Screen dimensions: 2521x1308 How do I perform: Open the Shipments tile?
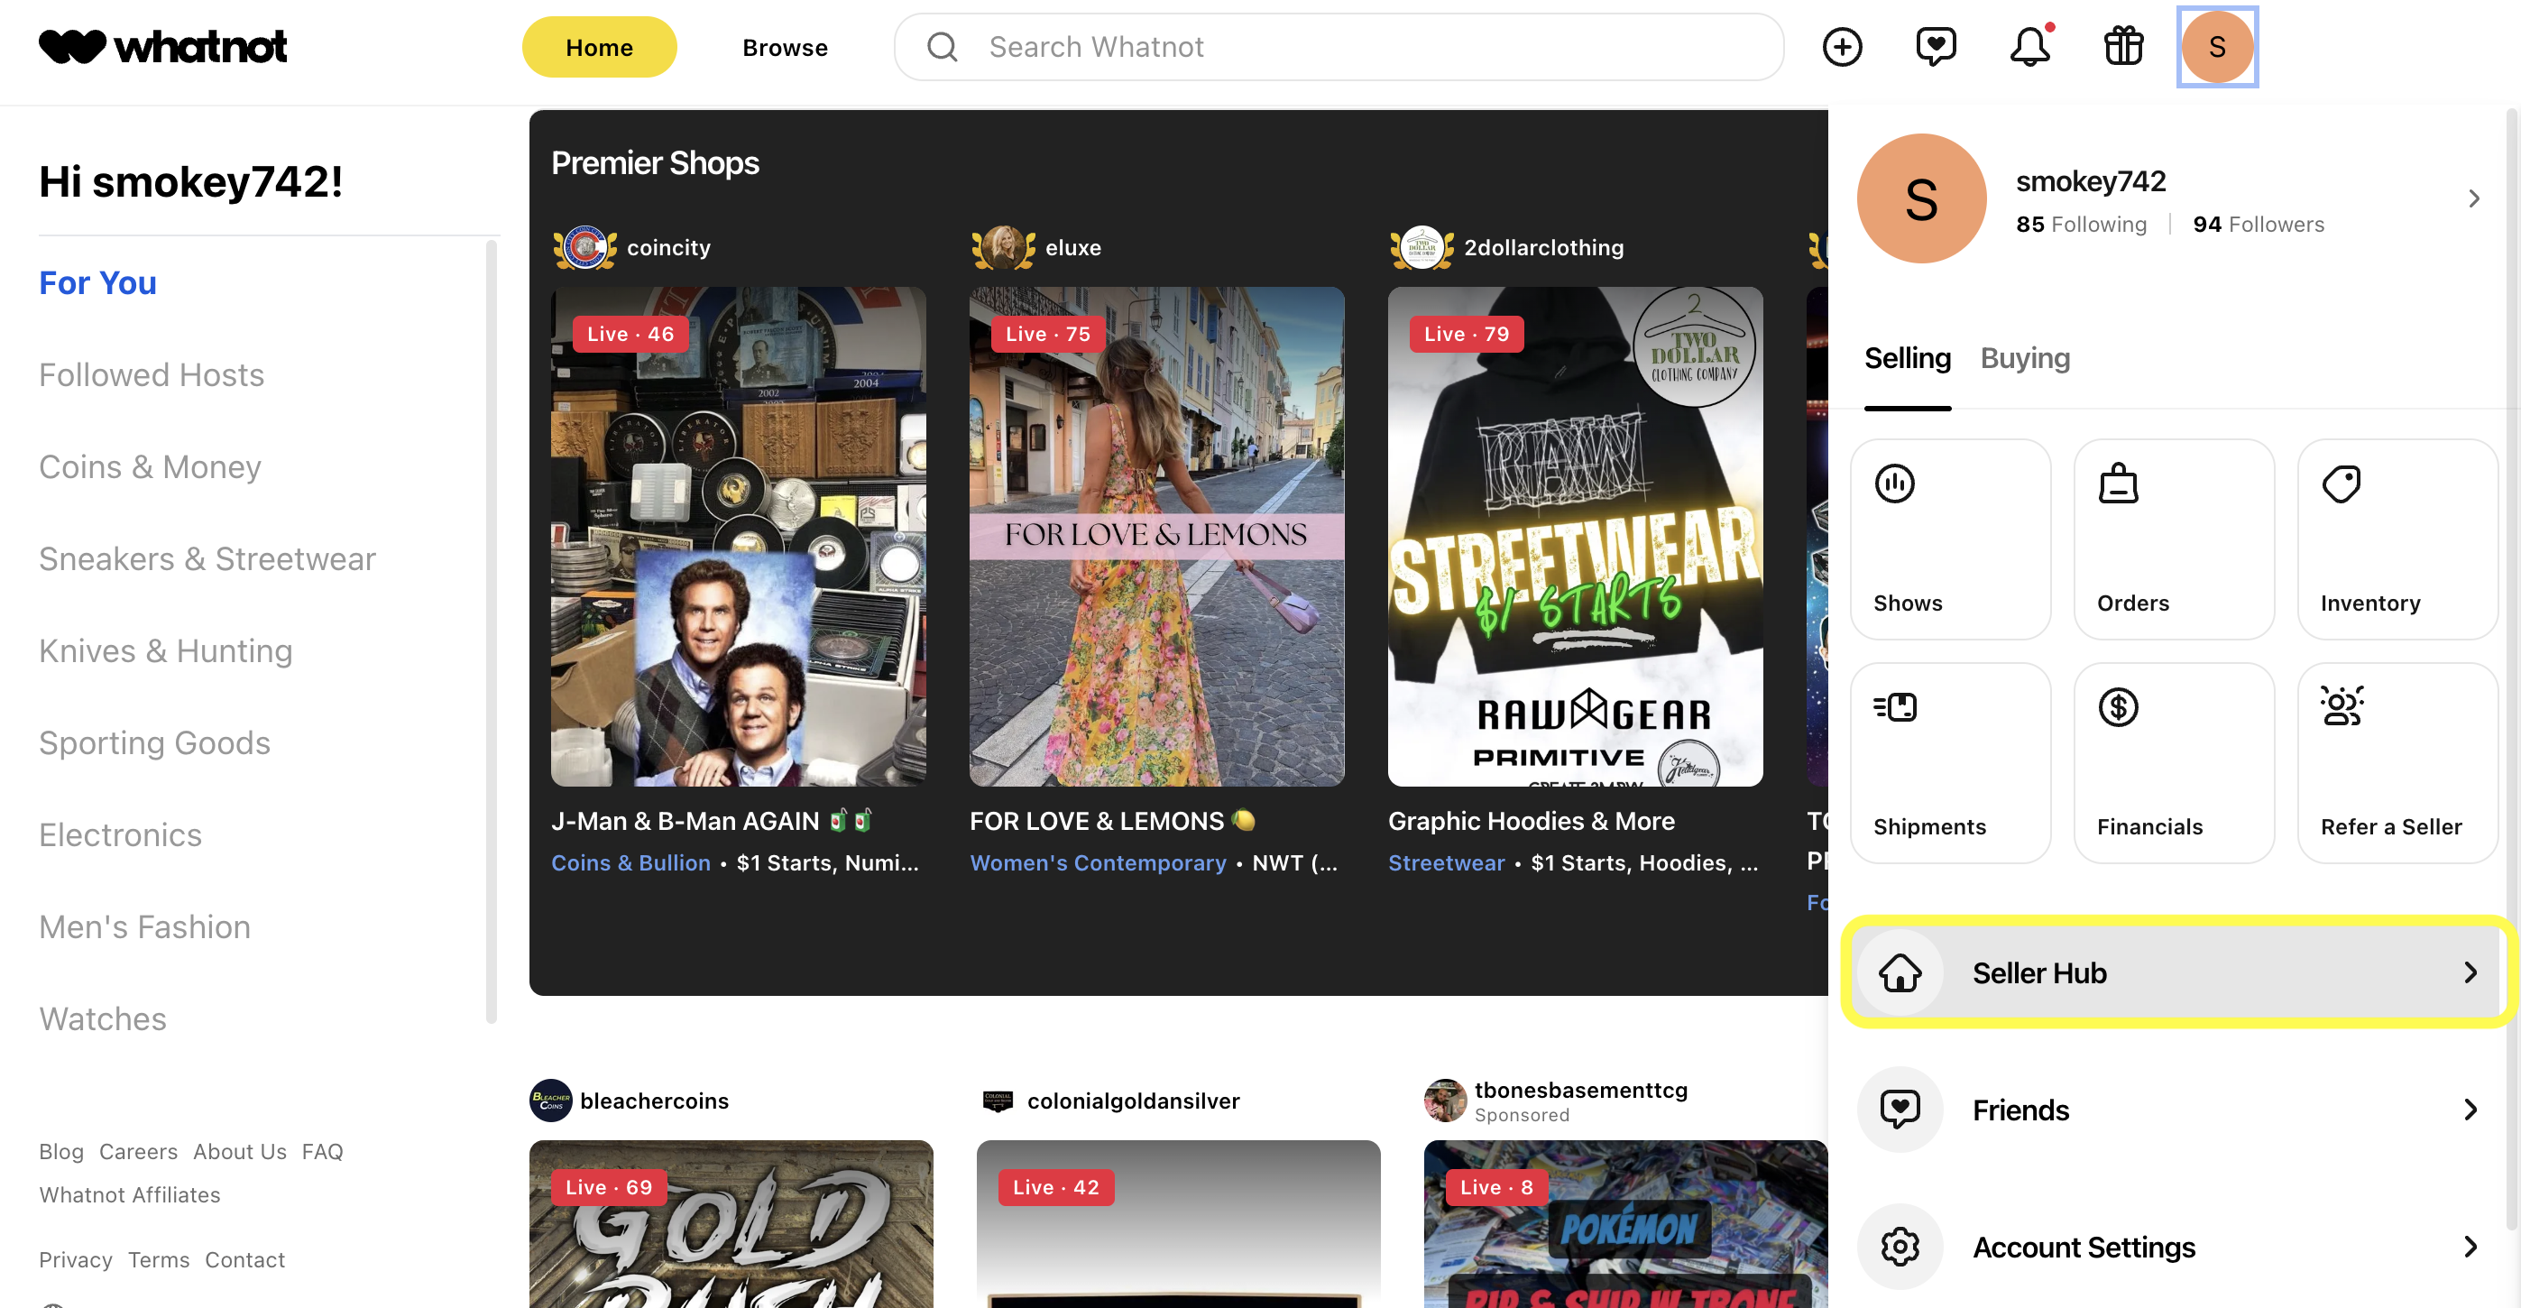pyautogui.click(x=1949, y=762)
